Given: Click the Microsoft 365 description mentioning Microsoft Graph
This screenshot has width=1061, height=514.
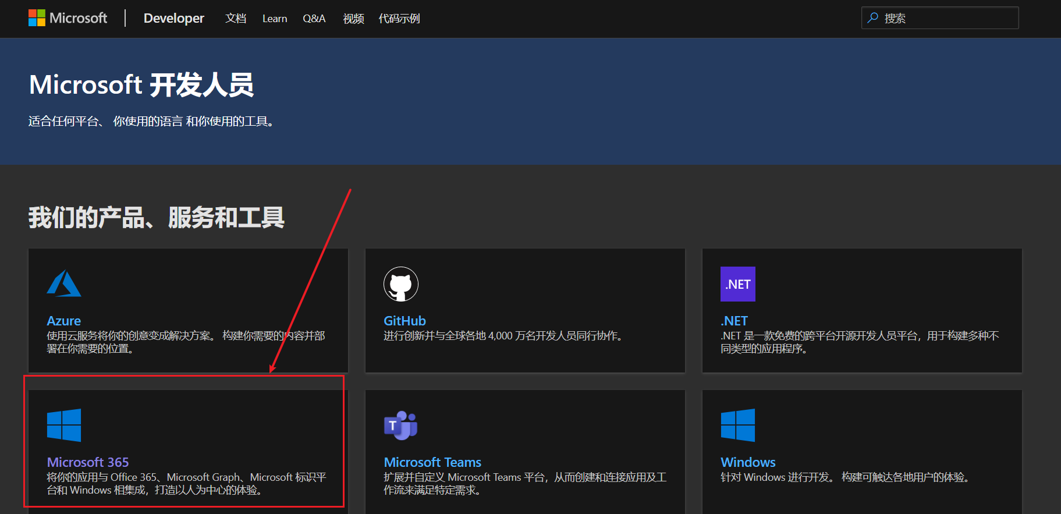Looking at the screenshot, I should [186, 484].
